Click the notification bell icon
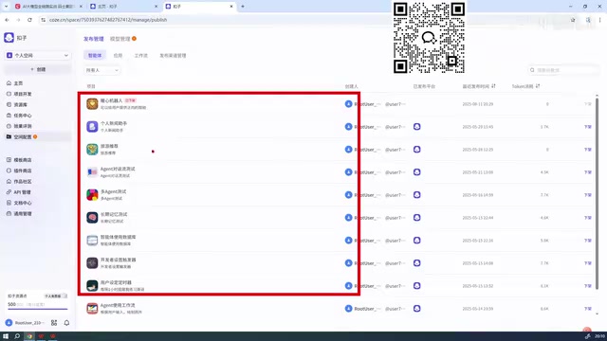 [66, 322]
